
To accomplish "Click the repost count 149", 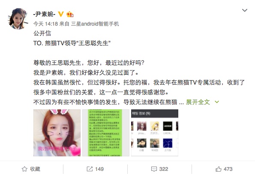I will point(99,169).
